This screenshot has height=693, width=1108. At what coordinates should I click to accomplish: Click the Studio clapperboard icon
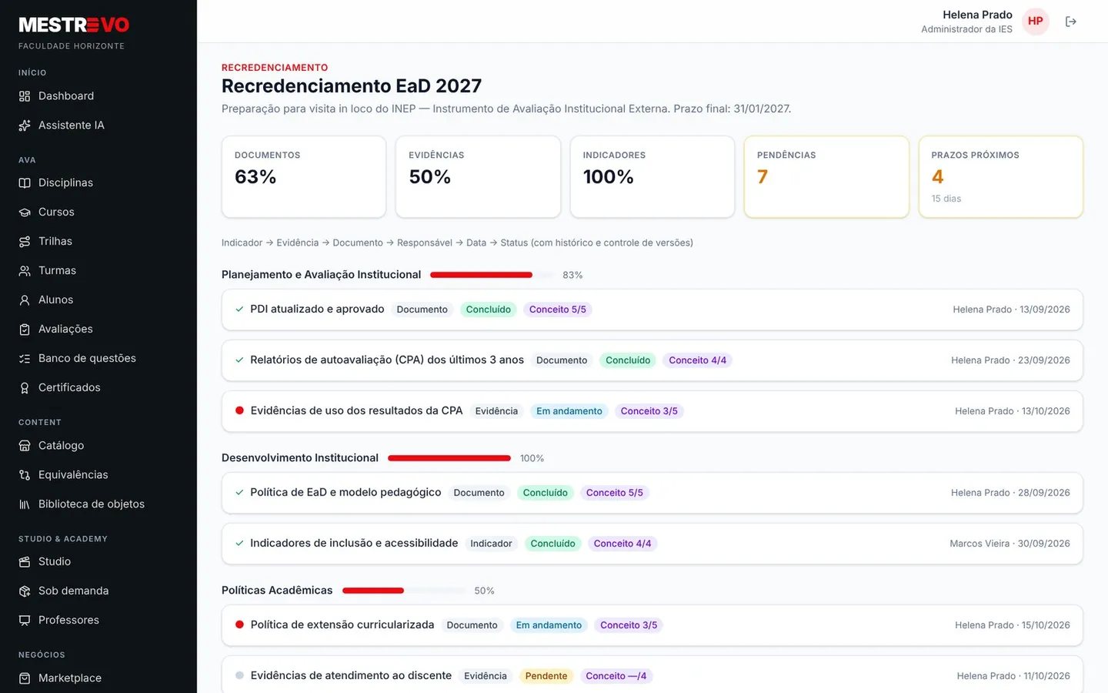[25, 562]
